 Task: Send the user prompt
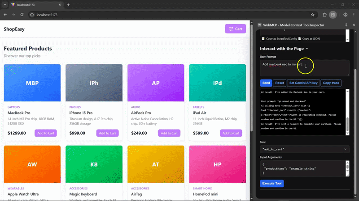click(266, 83)
